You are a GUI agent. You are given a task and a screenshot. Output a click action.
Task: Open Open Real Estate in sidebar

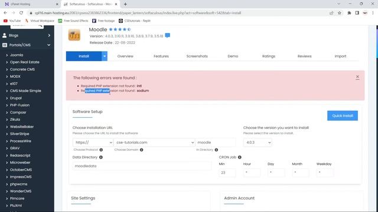pyautogui.click(x=25, y=62)
